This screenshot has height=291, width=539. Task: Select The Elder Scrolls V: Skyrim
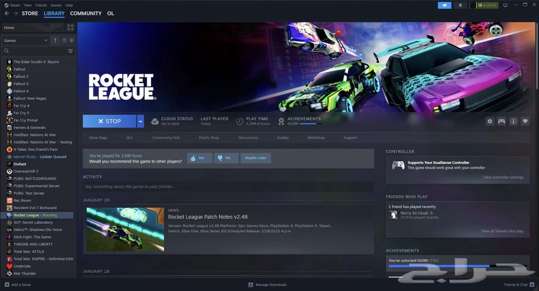36,62
